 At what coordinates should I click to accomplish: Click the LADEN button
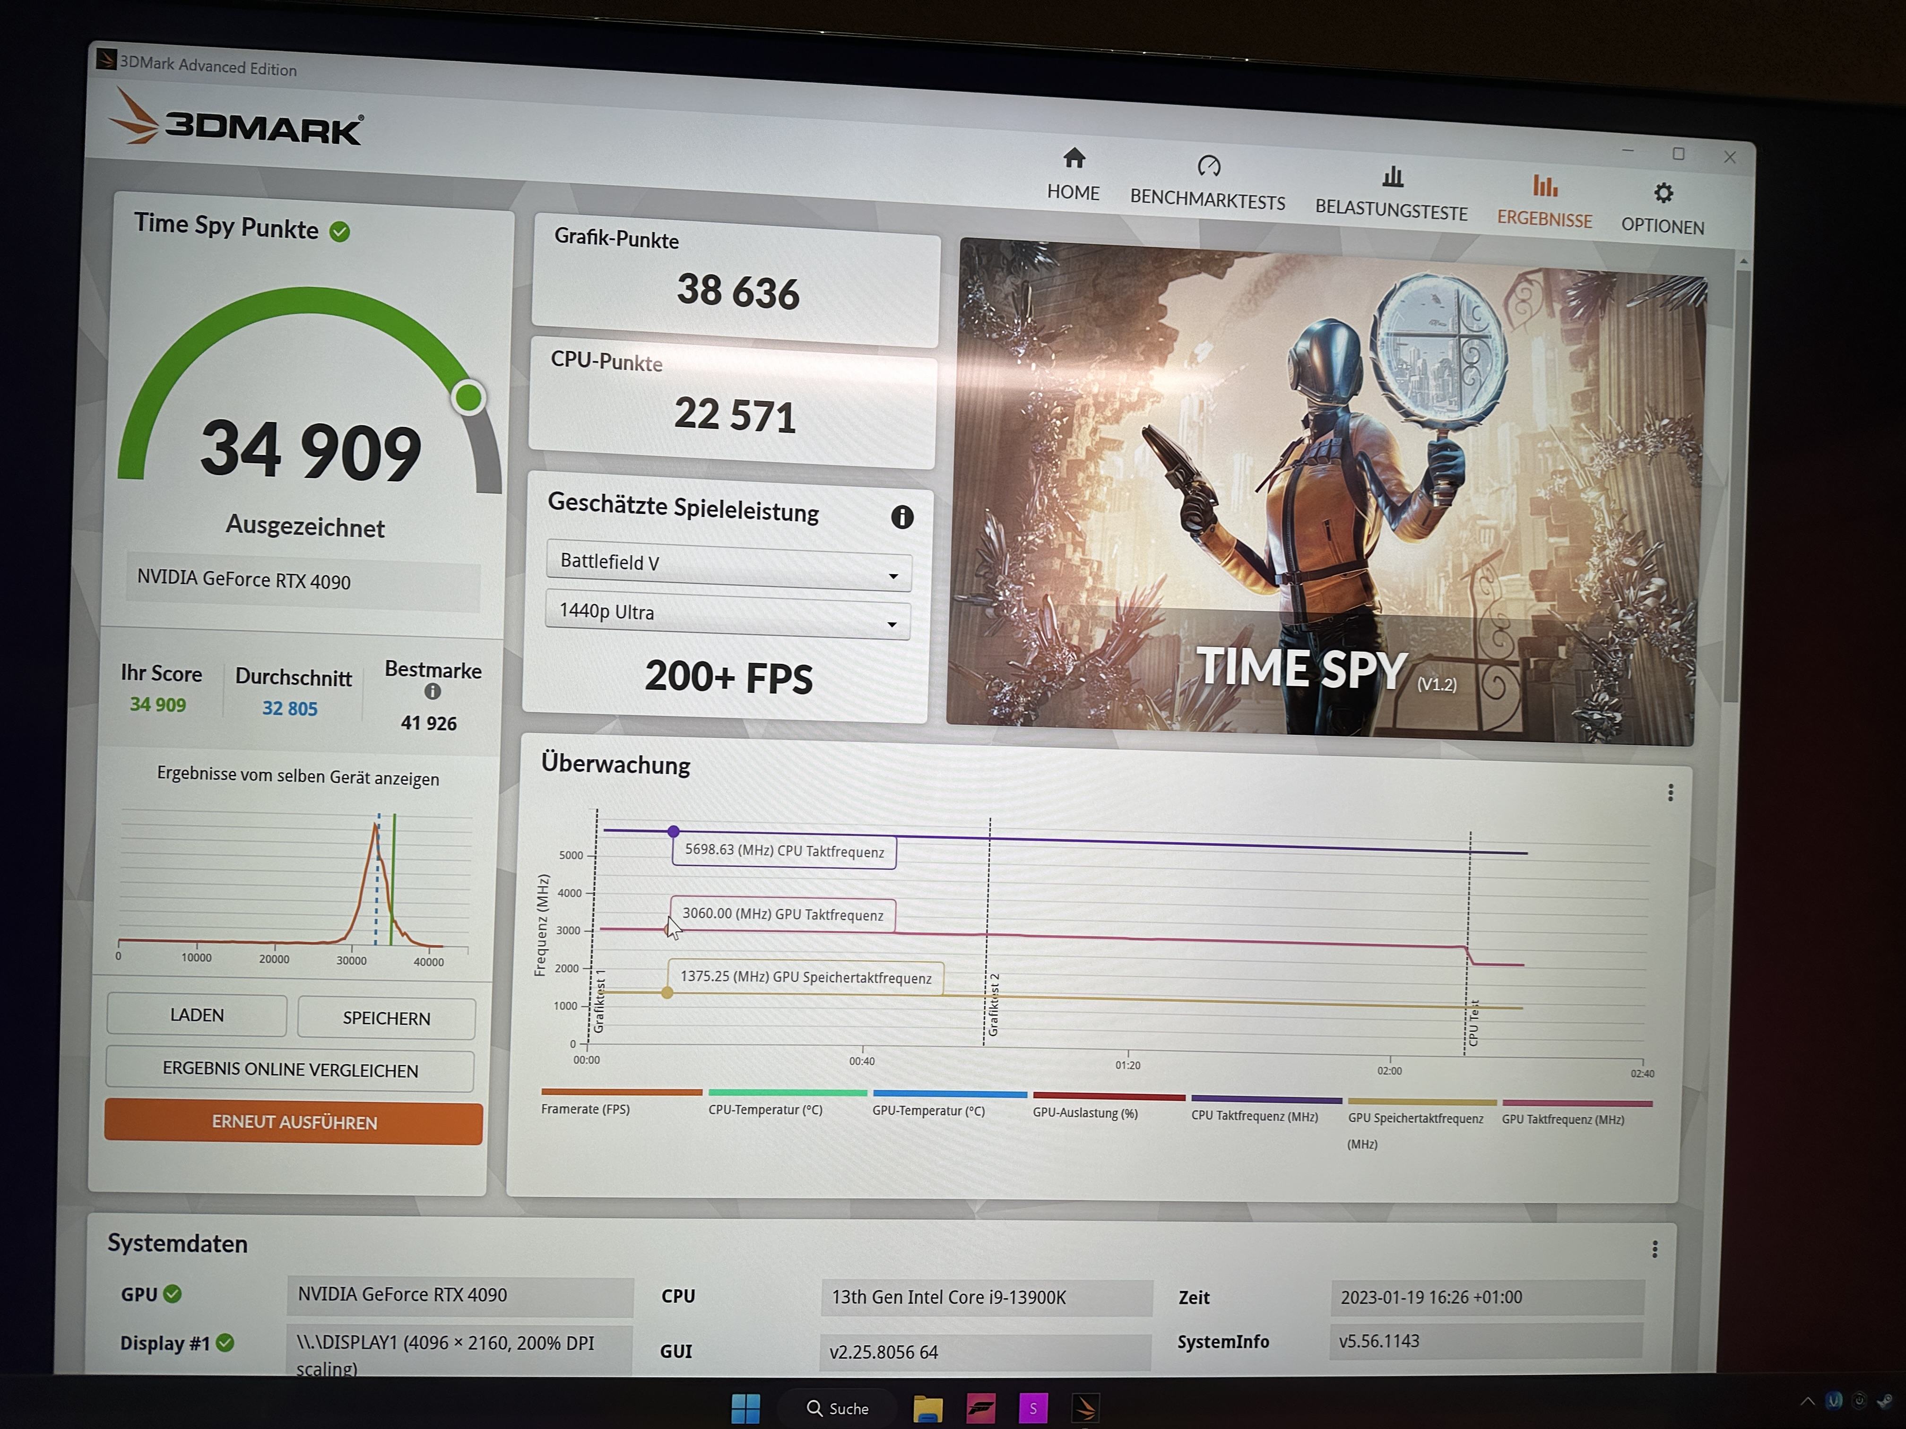[x=197, y=1015]
